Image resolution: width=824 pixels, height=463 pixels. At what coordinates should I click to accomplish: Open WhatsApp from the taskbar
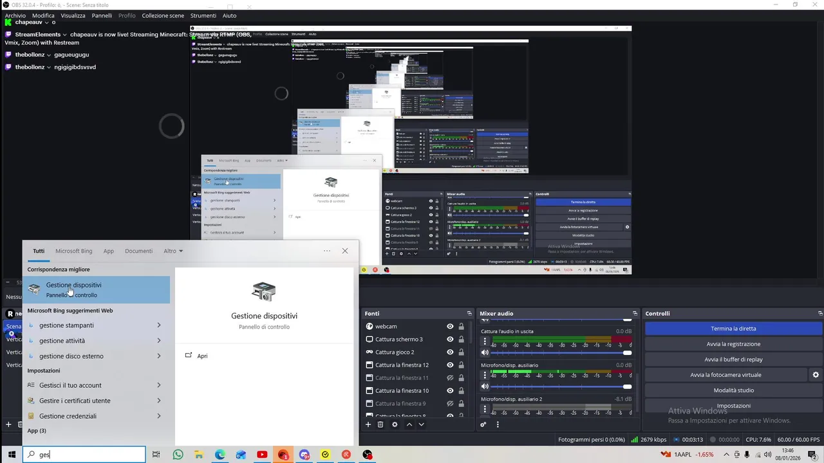tap(178, 455)
